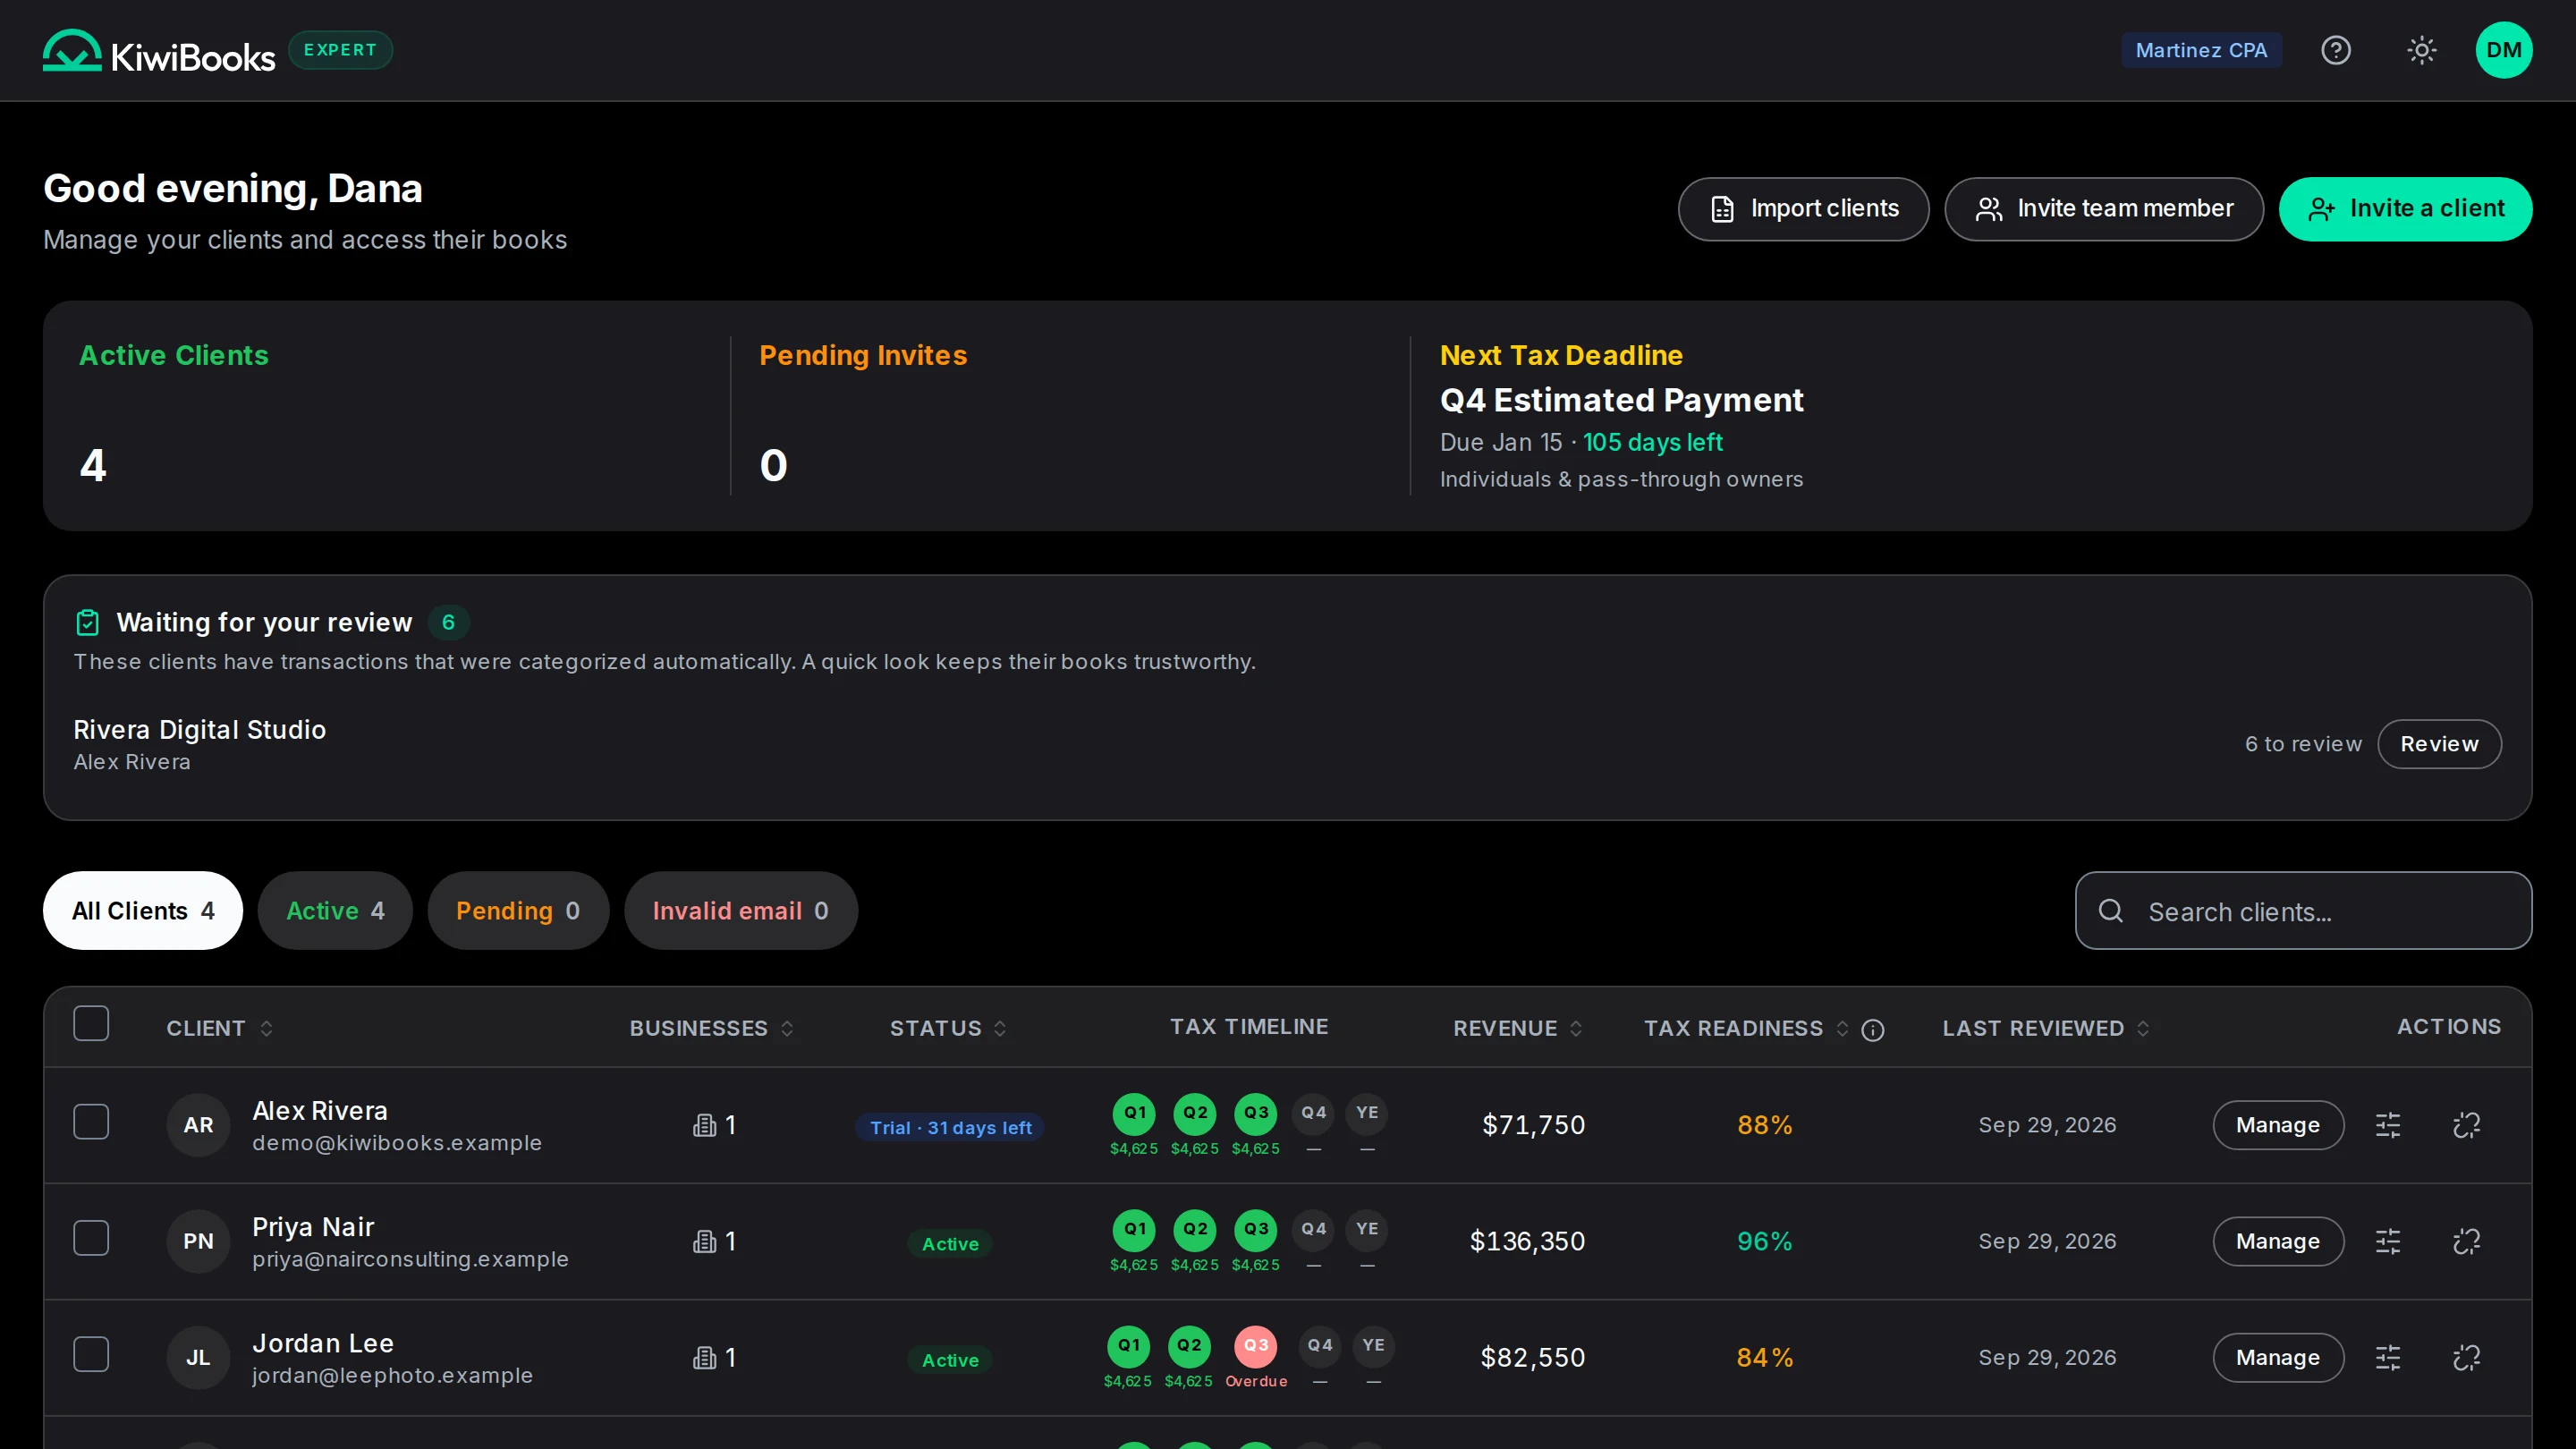Sort by Status column
Screen dimensions: 2576x1449
[948, 1028]
